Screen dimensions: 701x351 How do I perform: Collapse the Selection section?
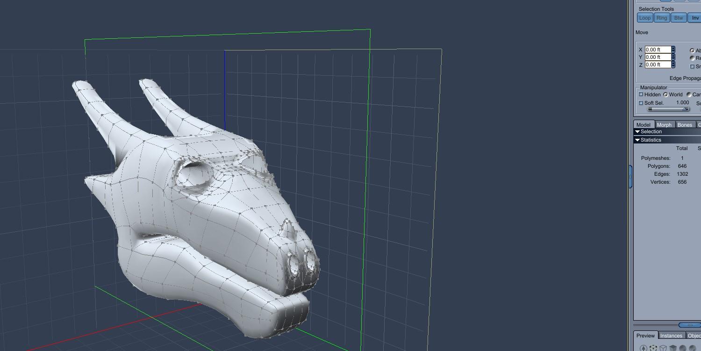click(637, 132)
